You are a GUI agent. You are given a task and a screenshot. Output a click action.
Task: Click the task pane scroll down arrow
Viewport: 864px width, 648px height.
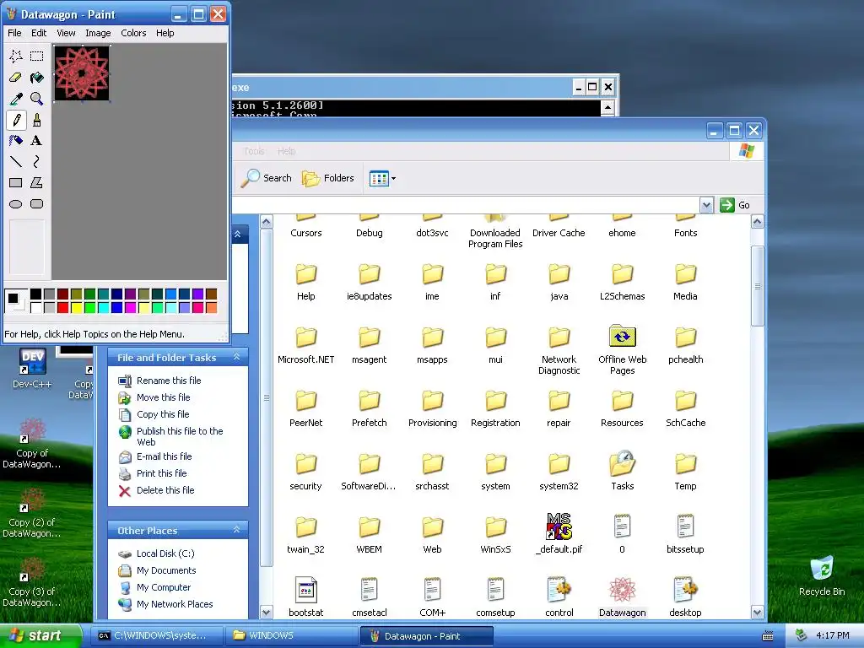pyautogui.click(x=266, y=613)
